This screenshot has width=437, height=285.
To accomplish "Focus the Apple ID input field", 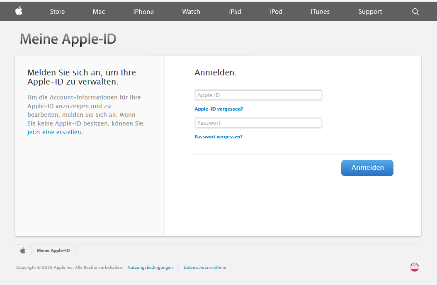I will coord(258,95).
